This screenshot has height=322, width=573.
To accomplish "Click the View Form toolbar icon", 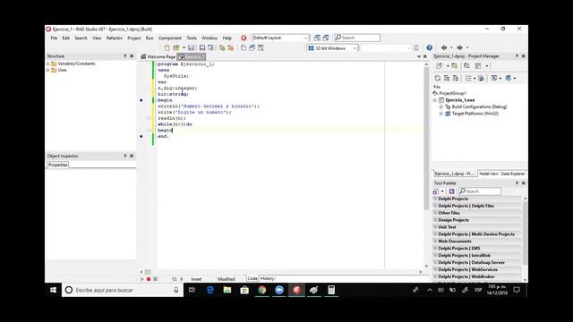I will point(252,47).
